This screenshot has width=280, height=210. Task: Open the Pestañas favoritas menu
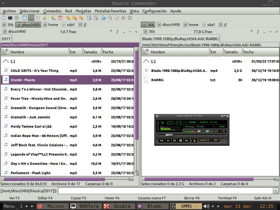pyautogui.click(x=110, y=11)
